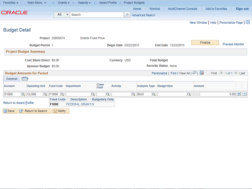Open Project Budgets breadcrumb
252x189 pixels.
coord(134,3)
